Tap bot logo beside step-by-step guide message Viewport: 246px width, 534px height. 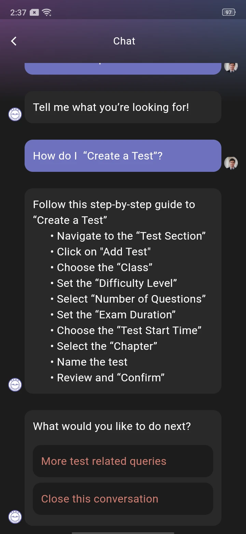point(15,385)
